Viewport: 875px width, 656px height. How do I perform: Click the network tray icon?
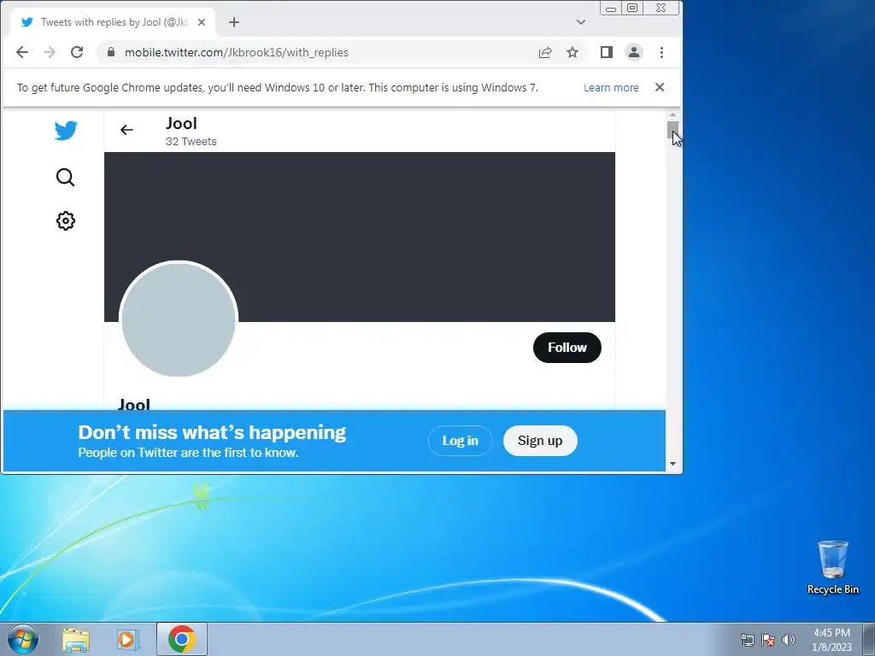[747, 640]
